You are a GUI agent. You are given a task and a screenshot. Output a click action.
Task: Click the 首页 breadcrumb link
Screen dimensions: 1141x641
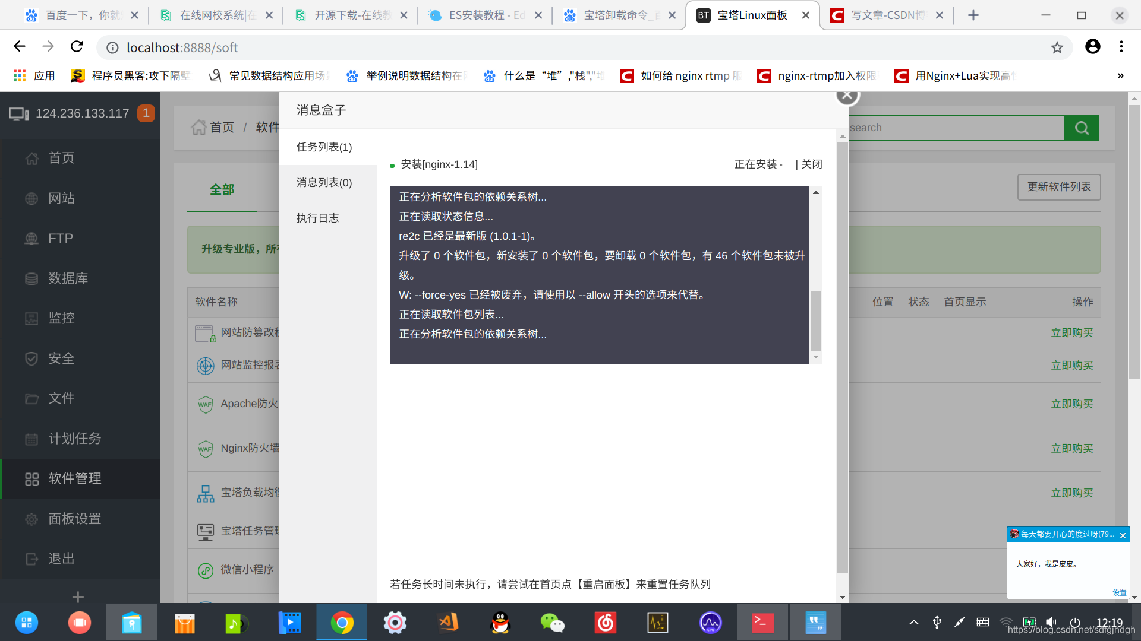click(222, 127)
